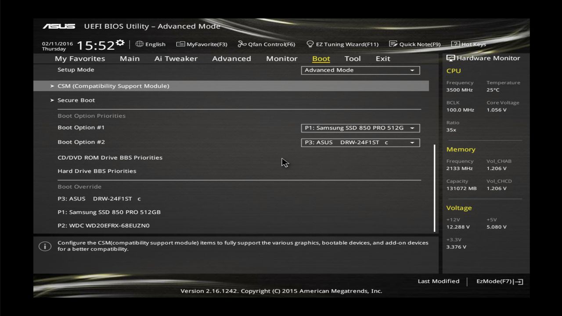Boot override from P1: Samsung SSD 850 PRO
This screenshot has height=316, width=562.
click(109, 212)
